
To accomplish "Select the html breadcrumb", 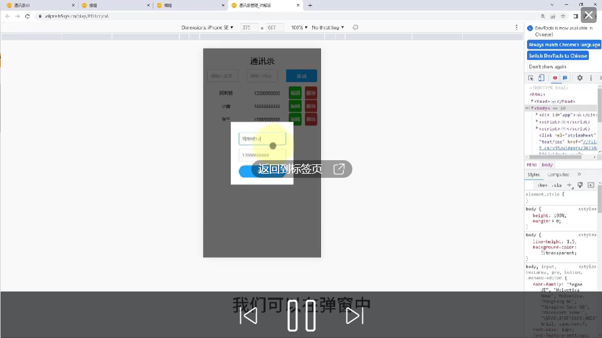I will [x=531, y=165].
